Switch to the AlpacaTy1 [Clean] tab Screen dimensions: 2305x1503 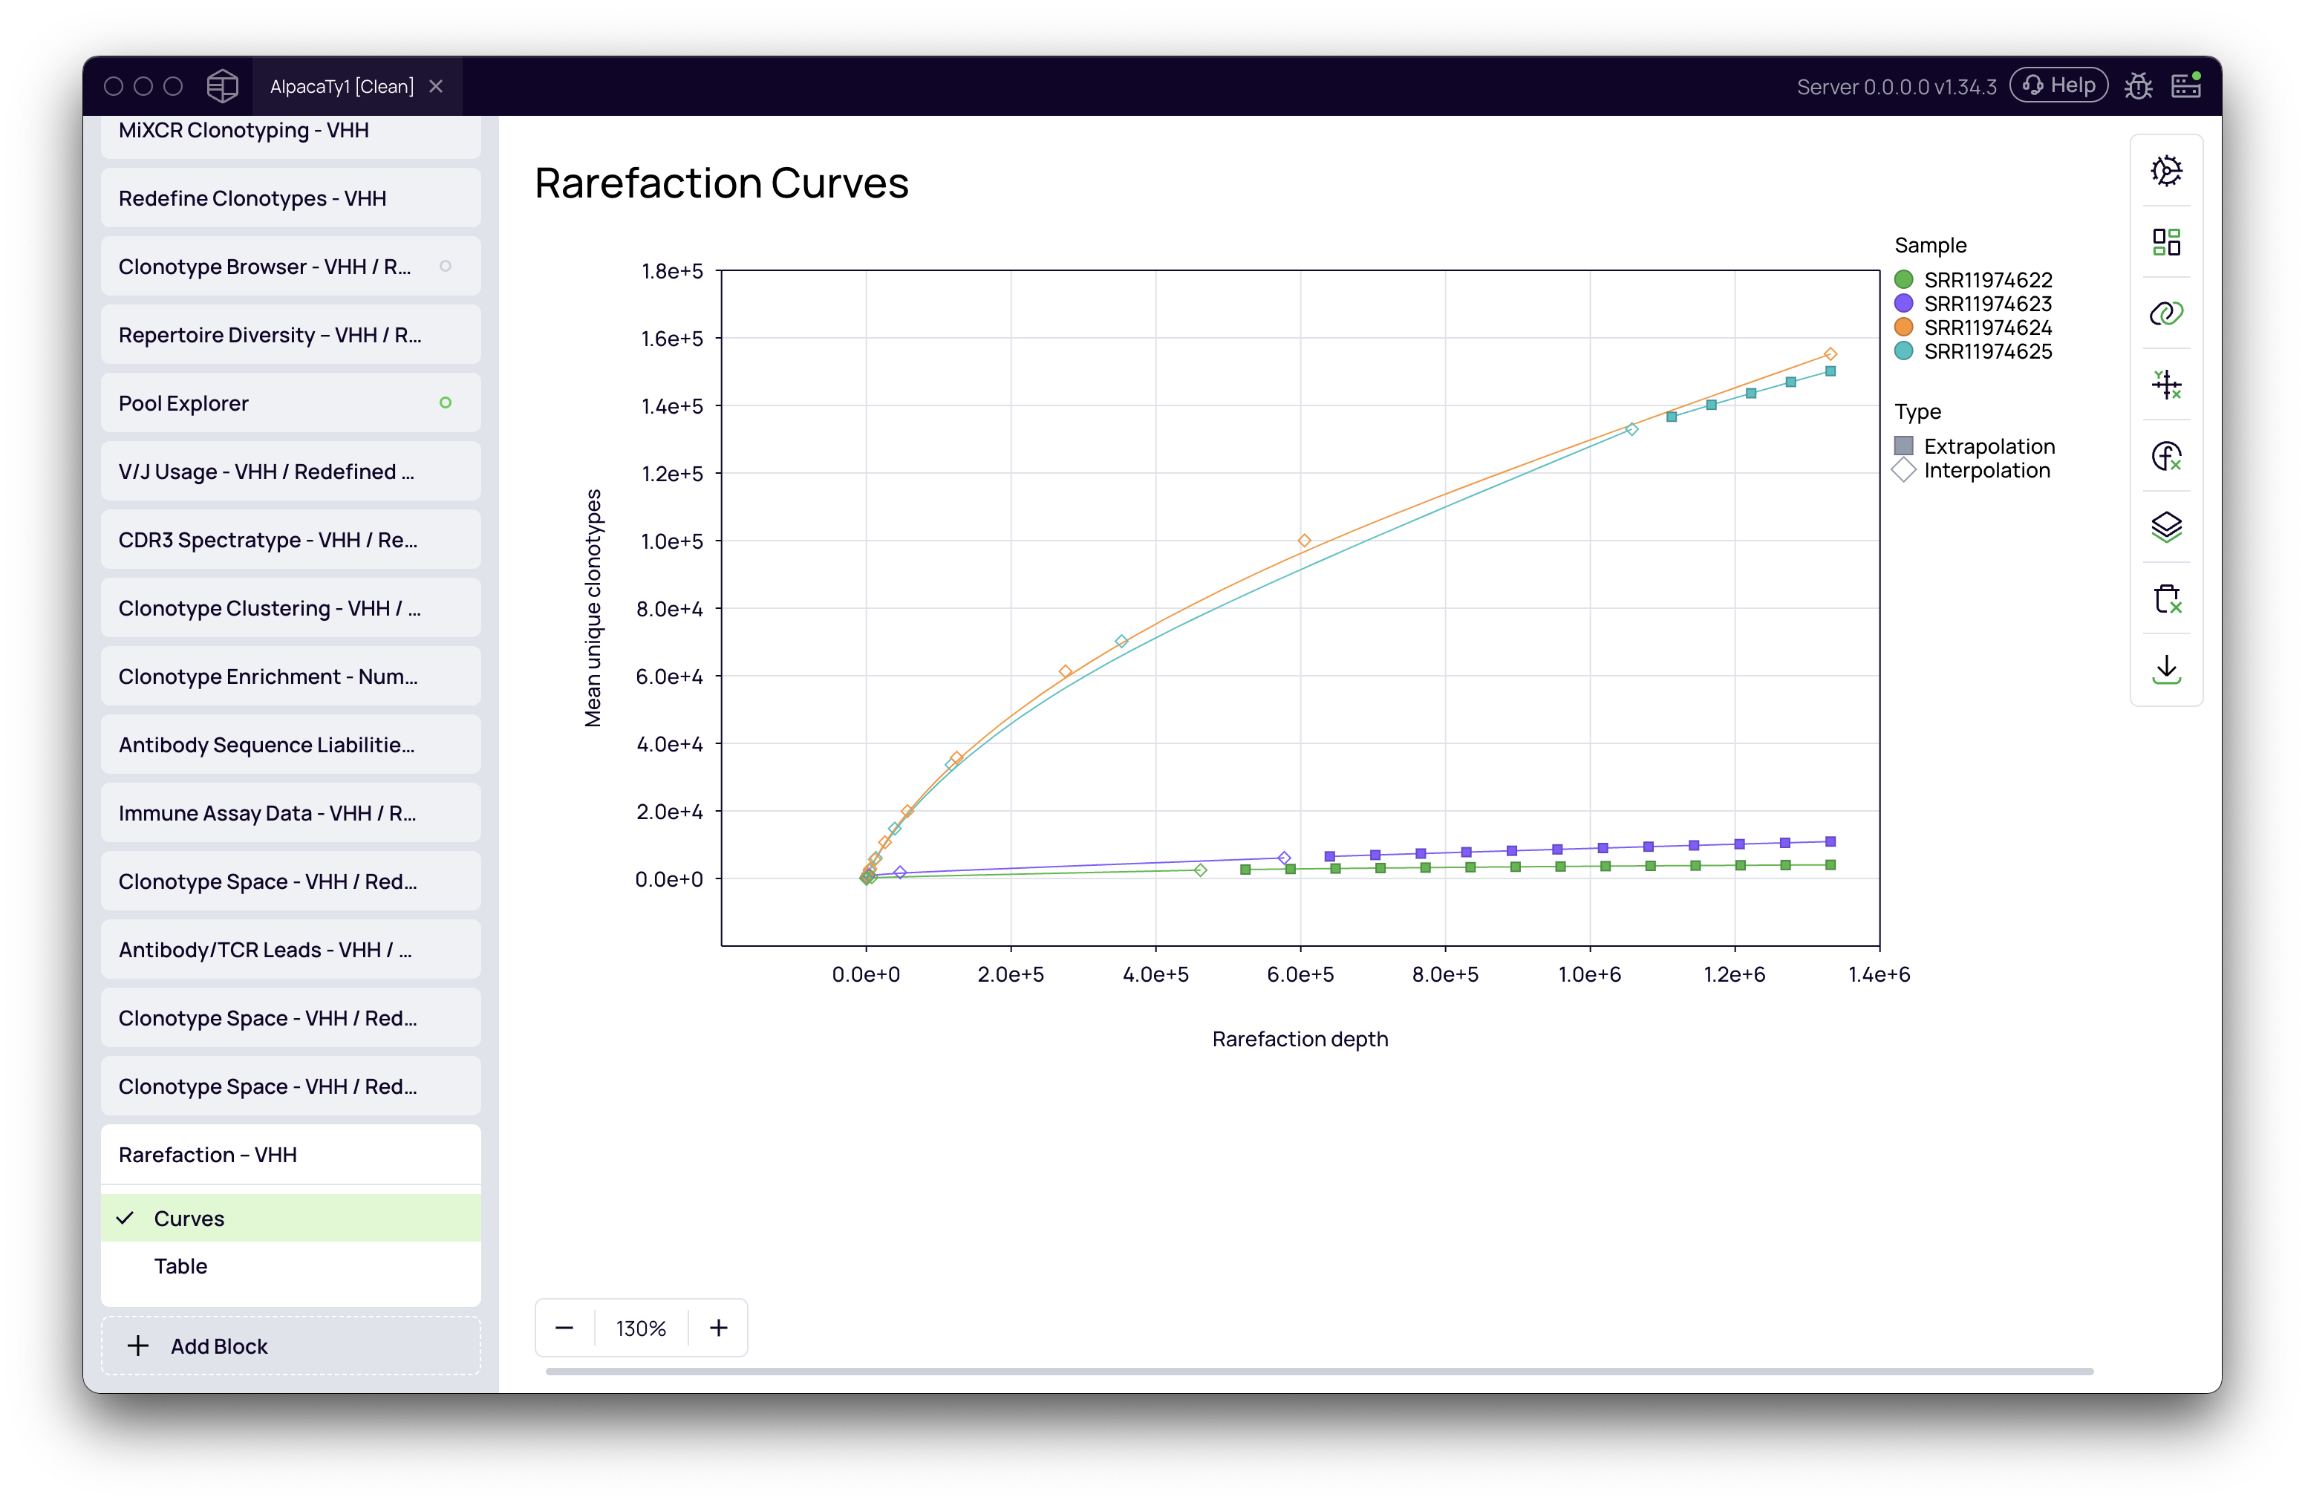coord(341,86)
